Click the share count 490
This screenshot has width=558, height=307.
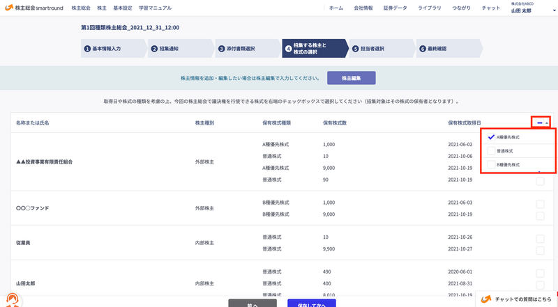[x=326, y=271]
